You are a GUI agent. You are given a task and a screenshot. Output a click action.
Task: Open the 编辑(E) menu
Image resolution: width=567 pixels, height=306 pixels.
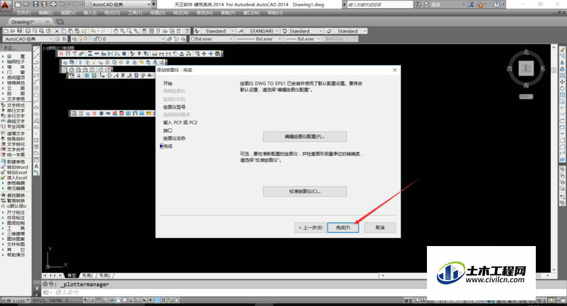45,13
